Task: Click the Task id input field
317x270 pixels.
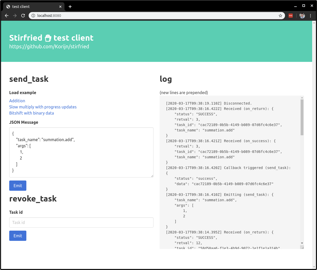Action: [x=81, y=222]
